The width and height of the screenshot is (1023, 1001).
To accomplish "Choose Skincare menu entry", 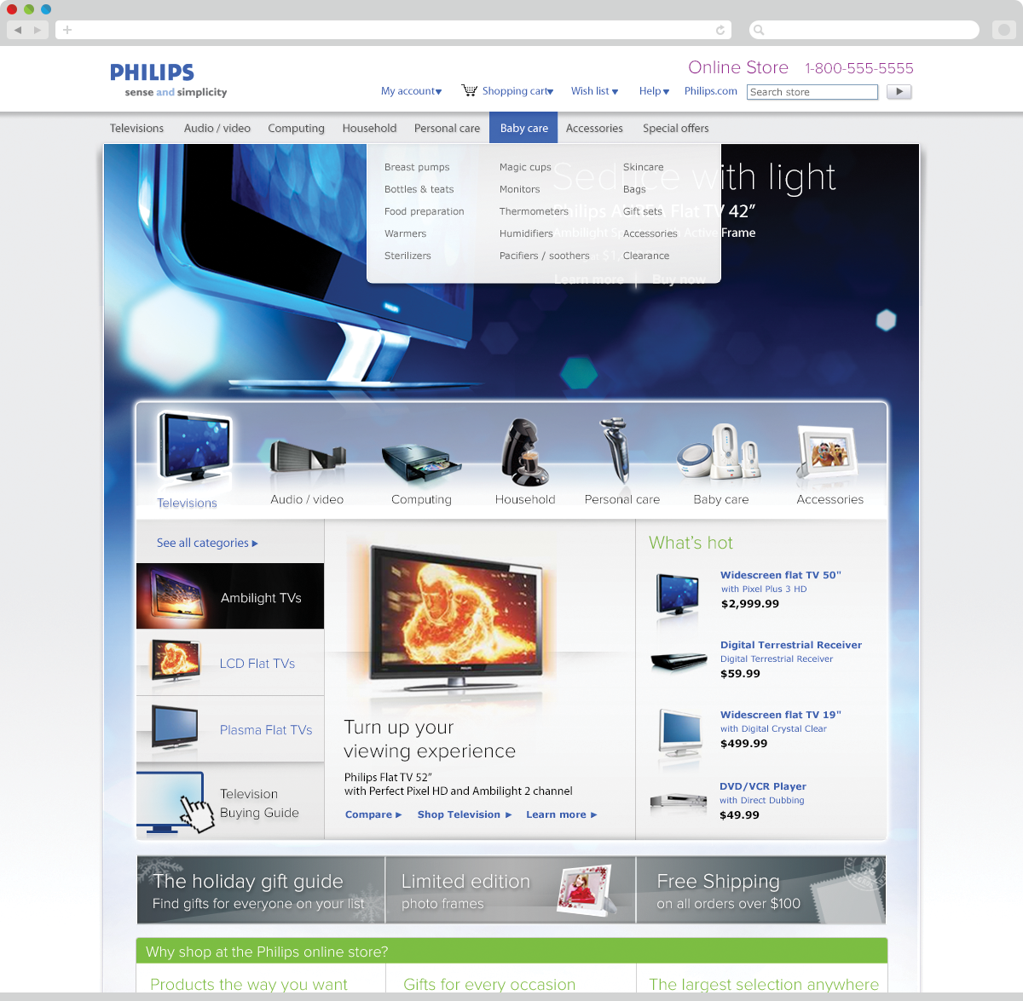I will (x=643, y=167).
